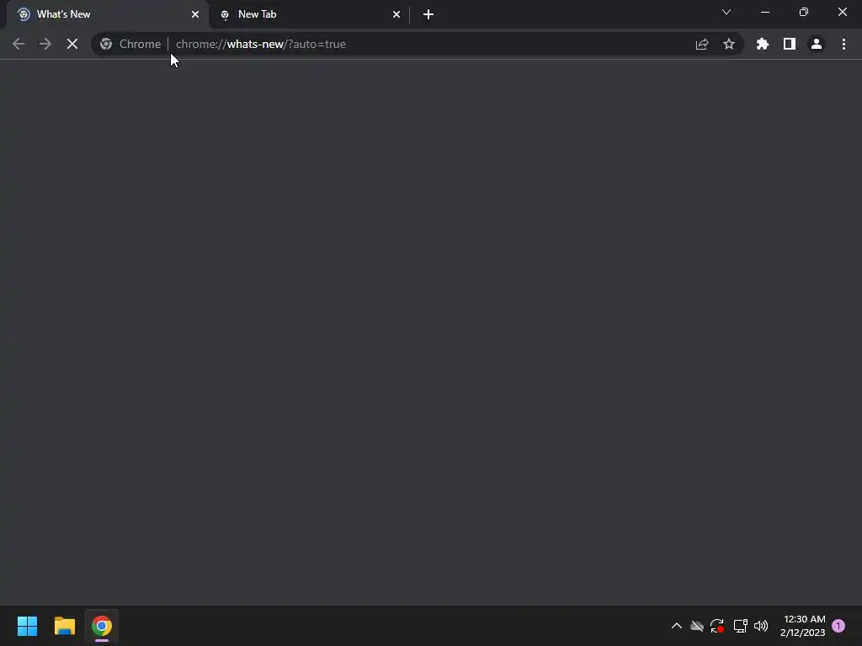This screenshot has height=646, width=862.
Task: Restore down the Chrome window
Action: [x=804, y=12]
